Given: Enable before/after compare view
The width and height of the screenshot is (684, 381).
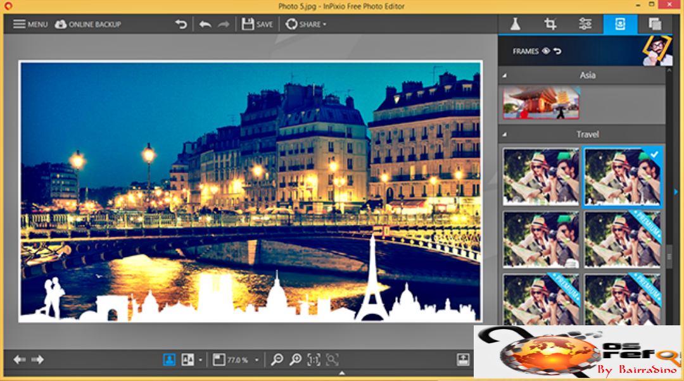Looking at the screenshot, I should 188,359.
